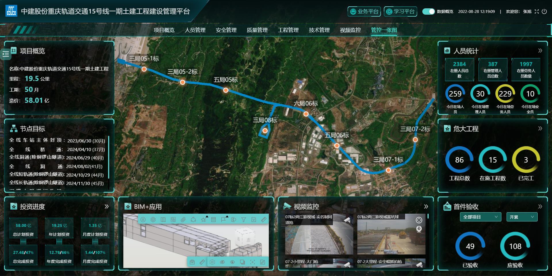Switch to the 安全管理 tab
Viewport: 552px width, 276px height.
(226, 30)
